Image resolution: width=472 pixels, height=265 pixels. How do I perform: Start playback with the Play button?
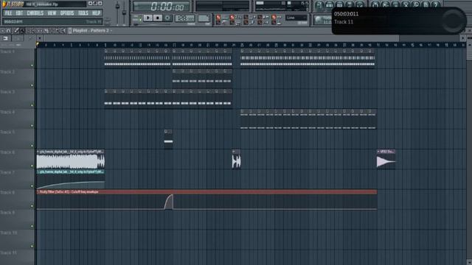147,18
